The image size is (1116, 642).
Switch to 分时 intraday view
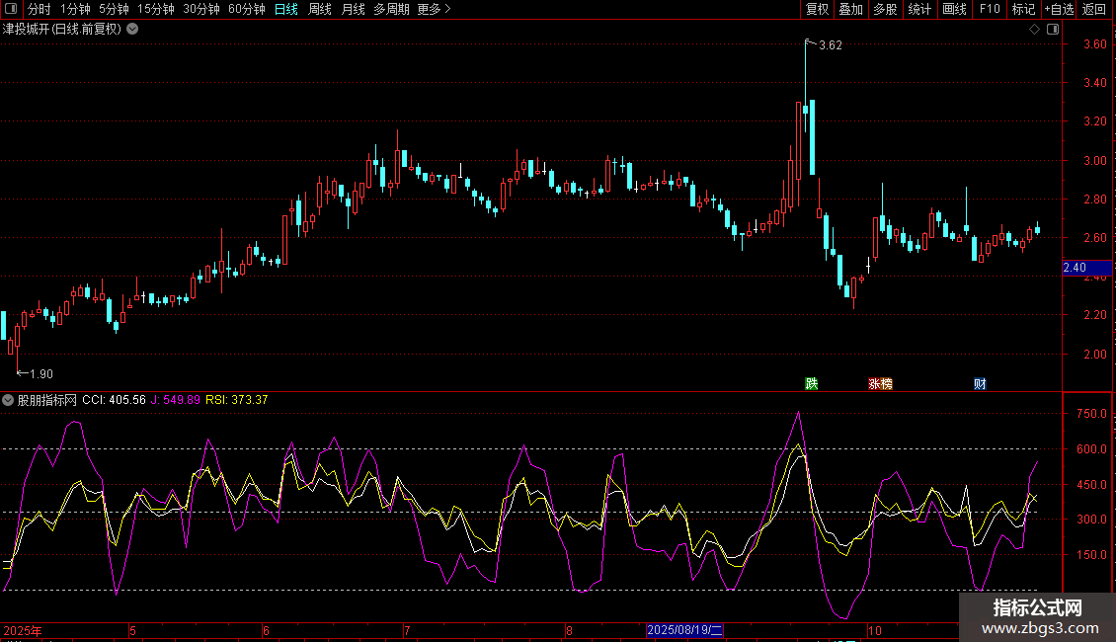click(x=40, y=9)
